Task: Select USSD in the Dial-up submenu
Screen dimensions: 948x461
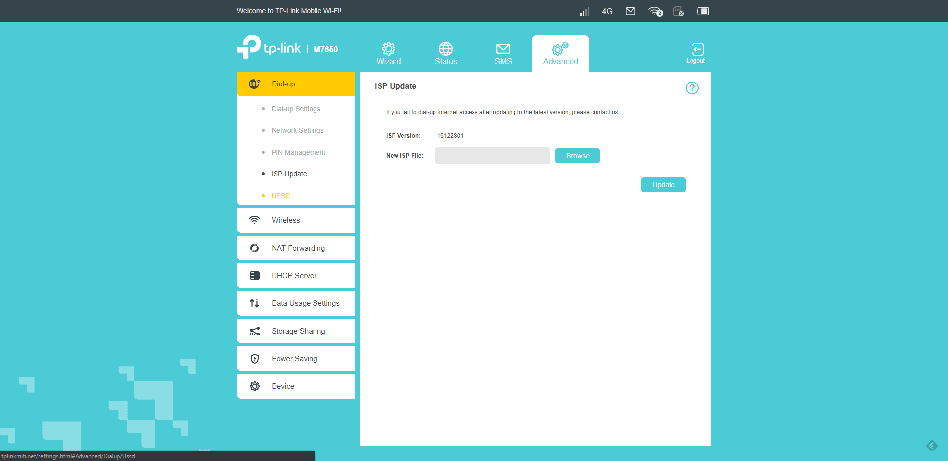Action: [281, 196]
